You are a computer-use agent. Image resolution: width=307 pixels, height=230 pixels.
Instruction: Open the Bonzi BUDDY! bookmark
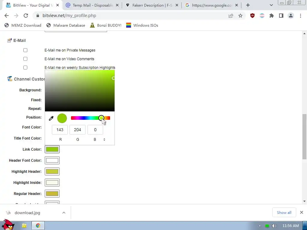pyautogui.click(x=106, y=25)
